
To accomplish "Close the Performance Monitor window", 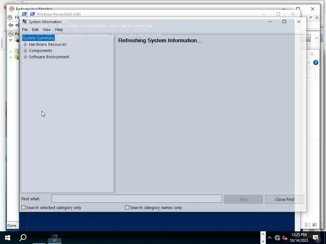I will pos(313,9).
